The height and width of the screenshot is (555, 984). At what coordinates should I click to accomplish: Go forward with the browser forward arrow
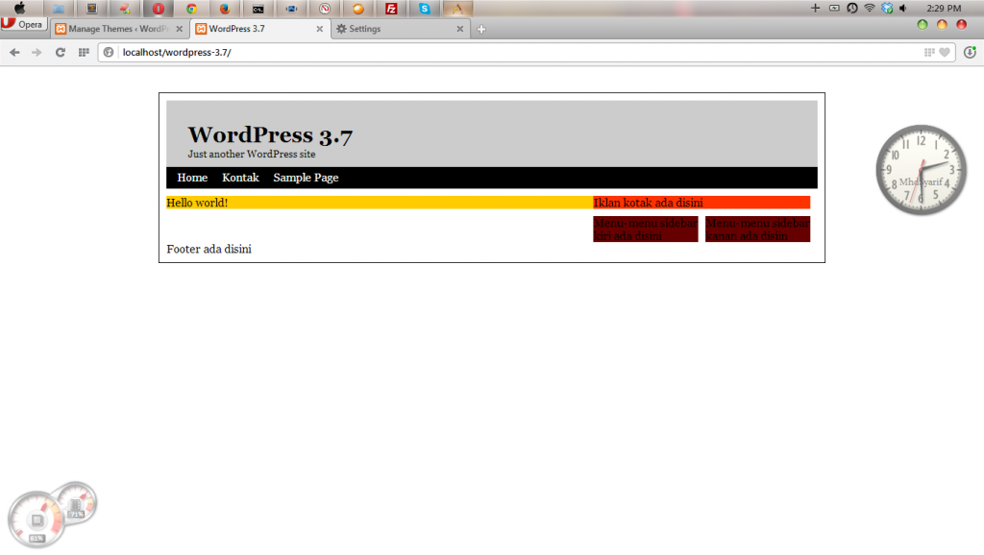click(x=37, y=53)
